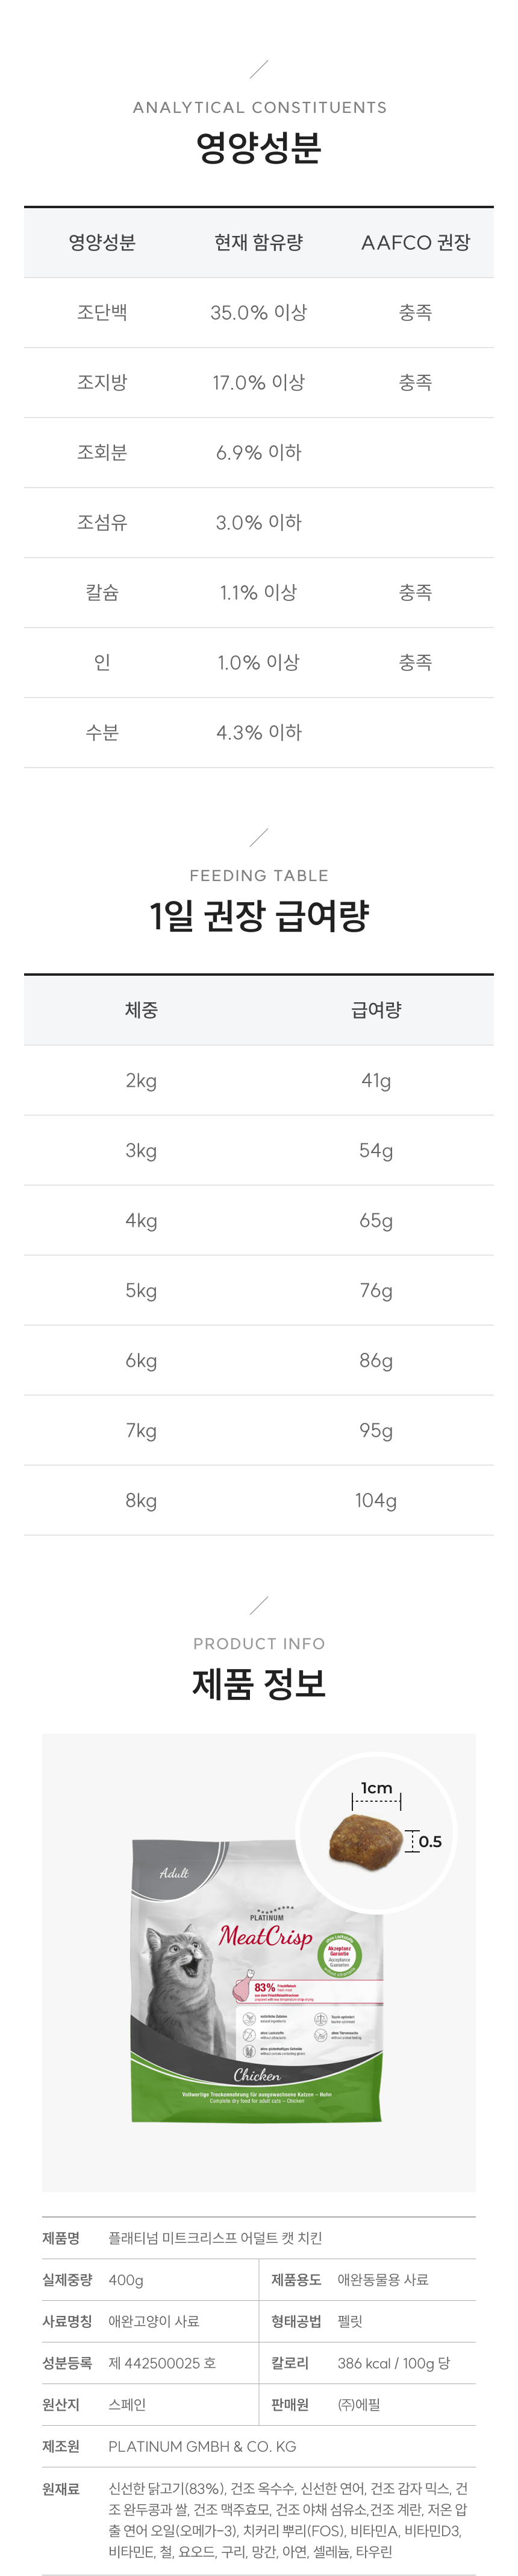Click the 0.5 height measurement marker
Viewport: 518px width, 2576px height.
pyautogui.click(x=425, y=1840)
